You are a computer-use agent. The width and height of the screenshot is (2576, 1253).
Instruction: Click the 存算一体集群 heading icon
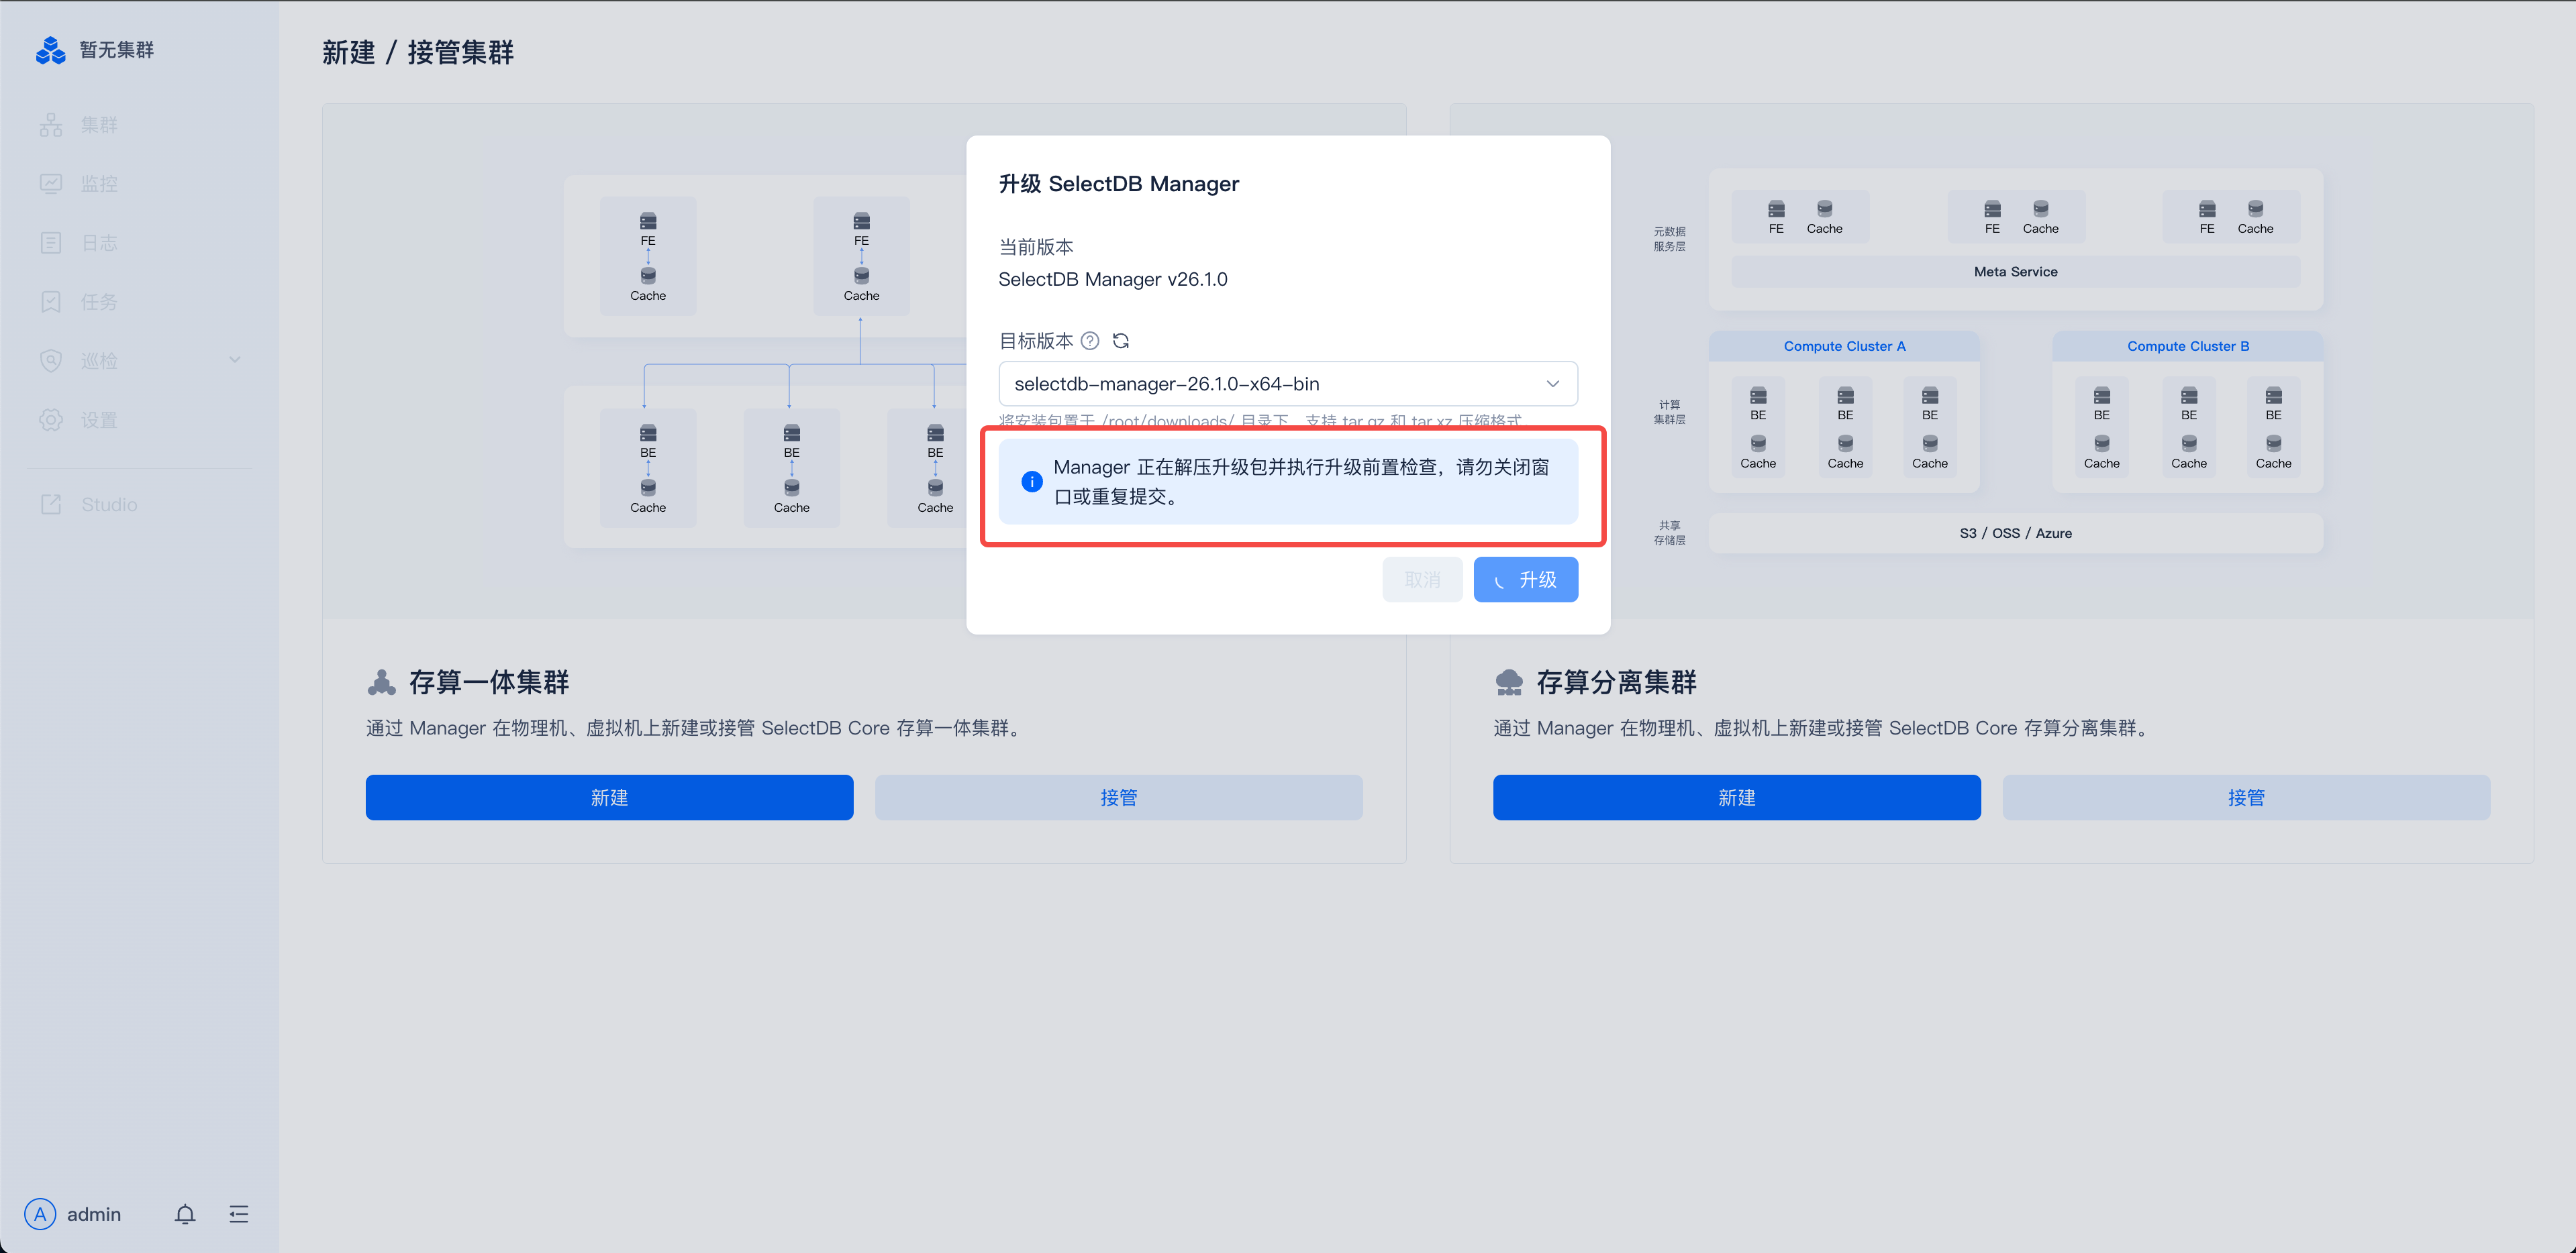381,682
